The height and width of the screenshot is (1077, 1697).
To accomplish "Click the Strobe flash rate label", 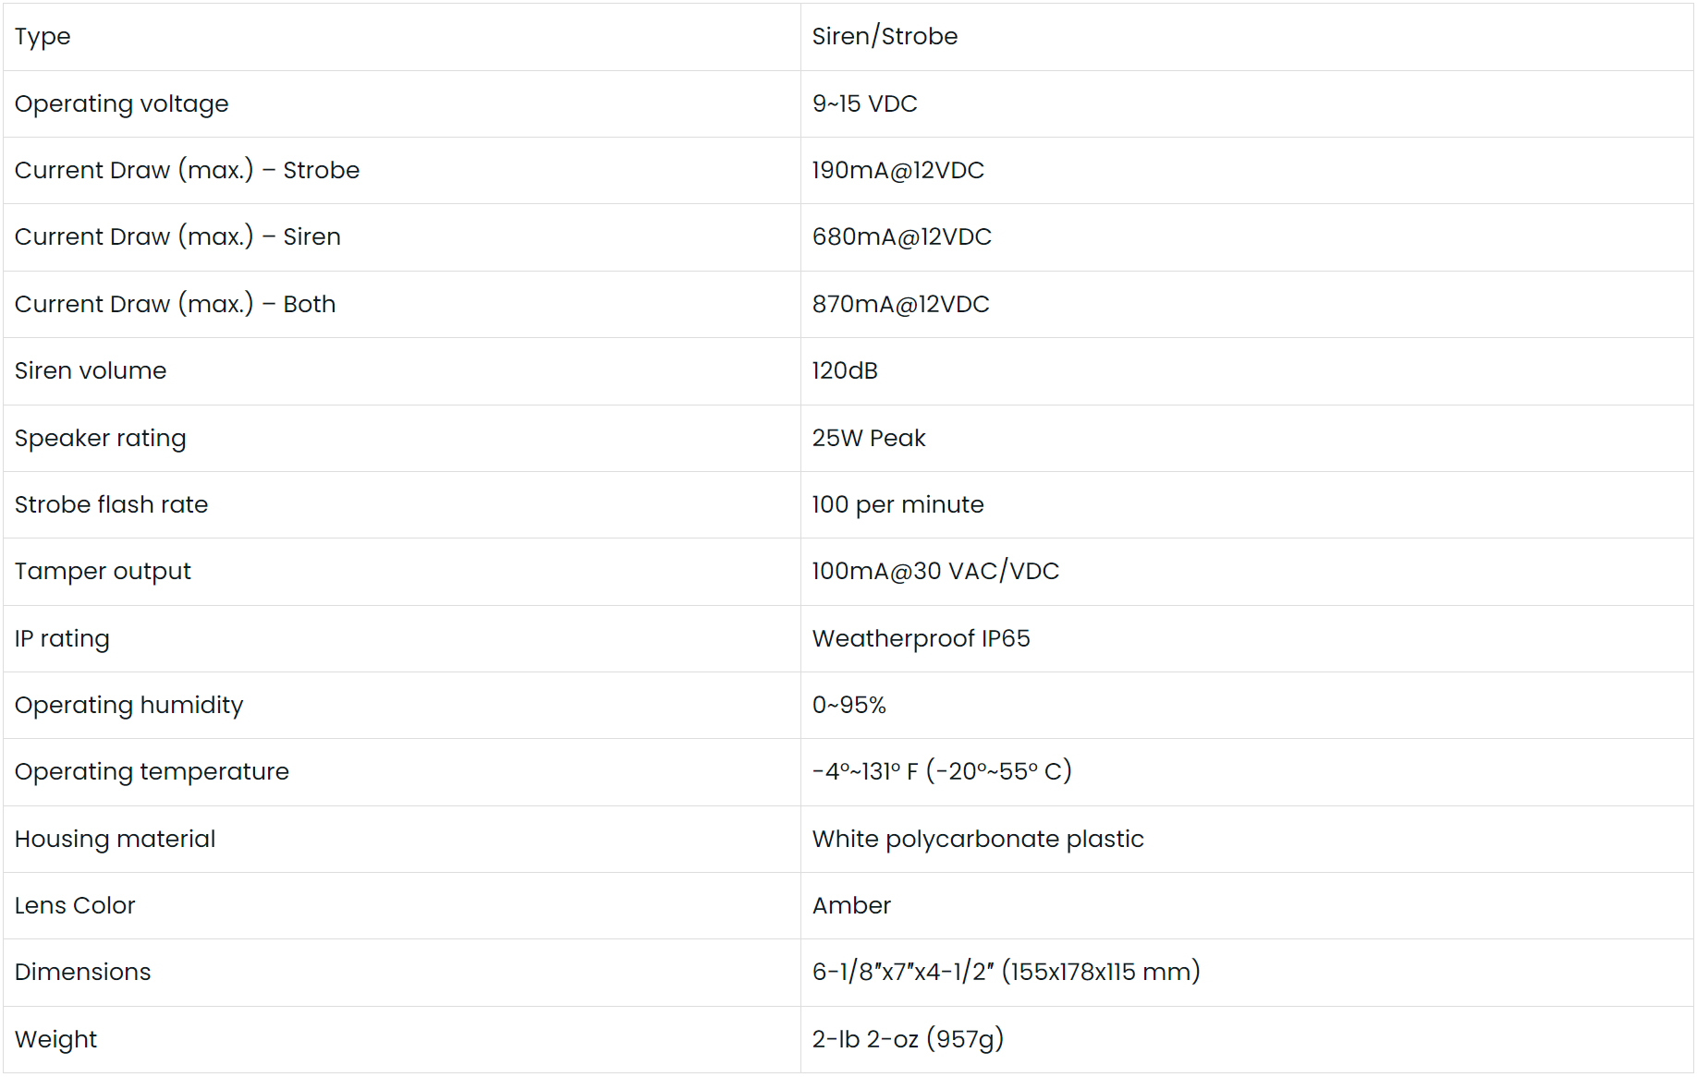I will point(111,505).
